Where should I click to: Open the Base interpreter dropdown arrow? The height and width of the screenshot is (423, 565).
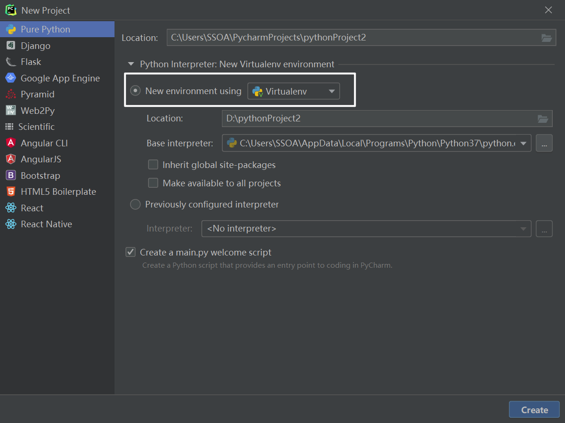(523, 144)
